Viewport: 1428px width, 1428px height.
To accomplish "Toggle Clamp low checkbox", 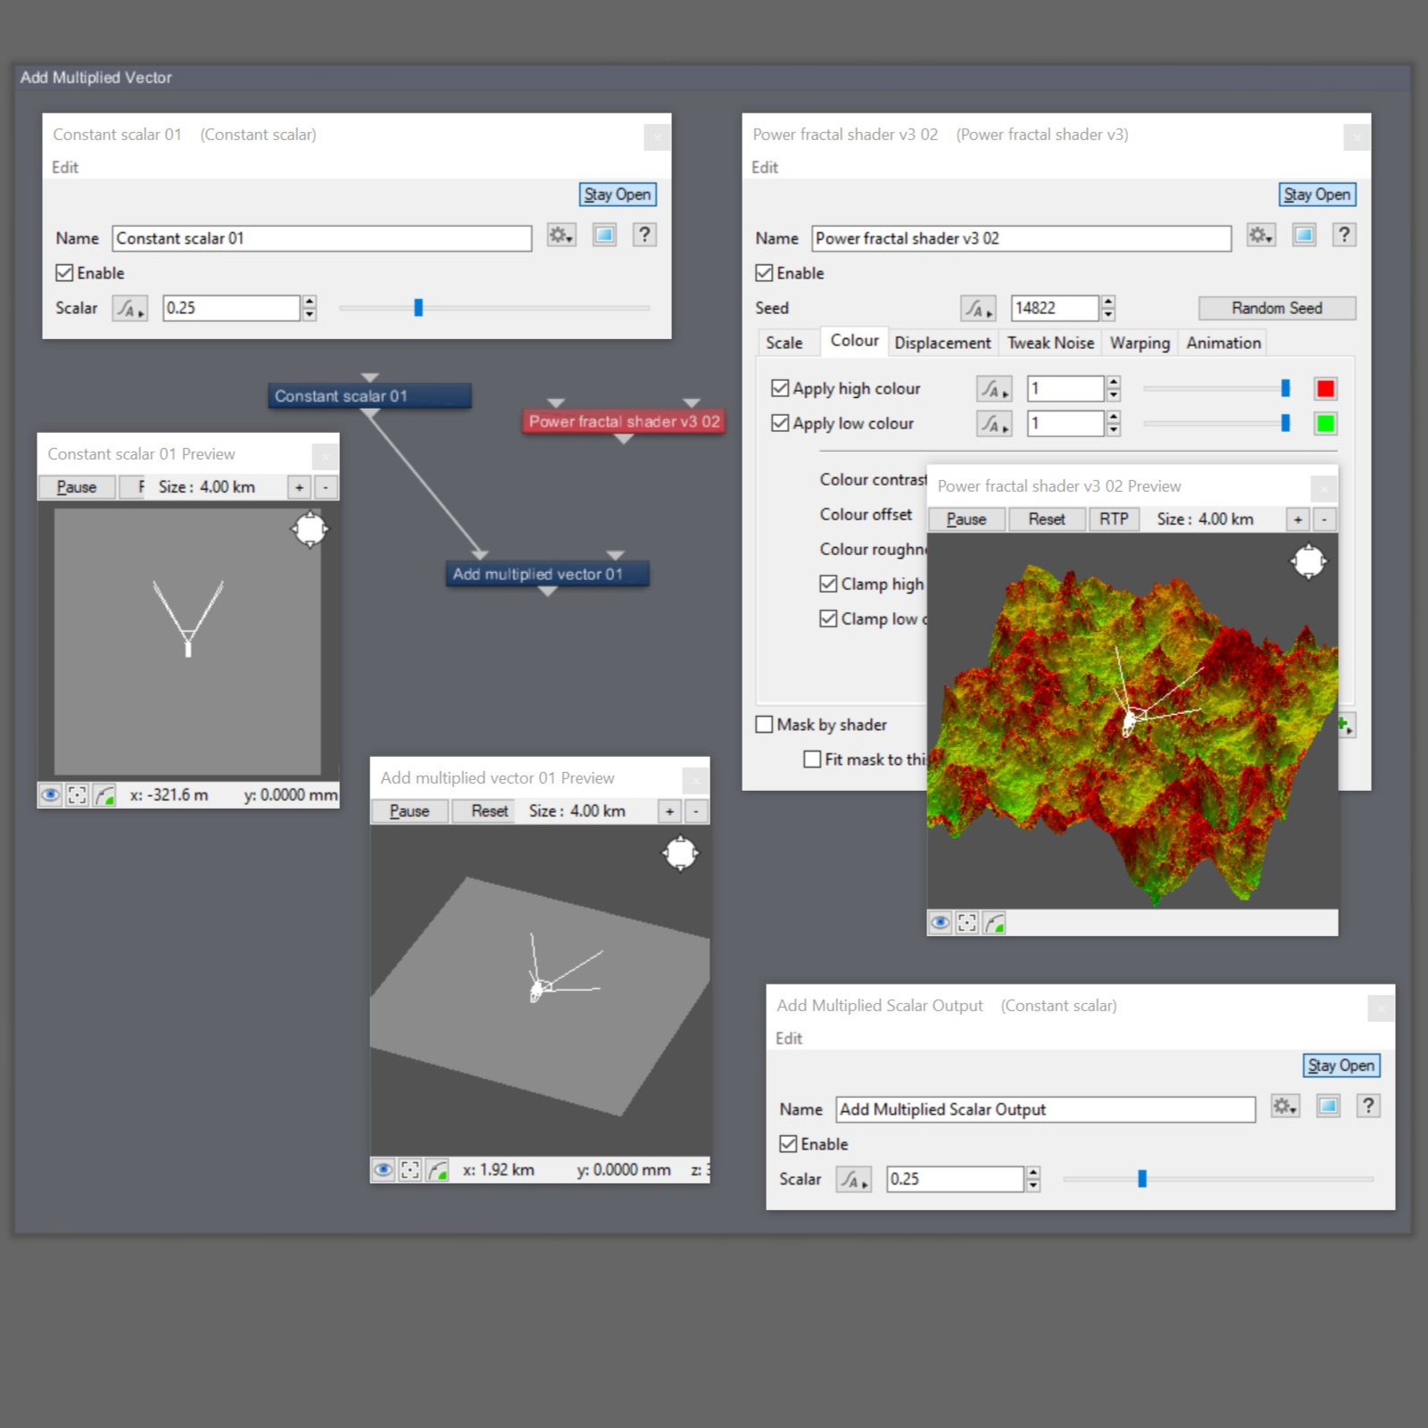I will (x=828, y=619).
